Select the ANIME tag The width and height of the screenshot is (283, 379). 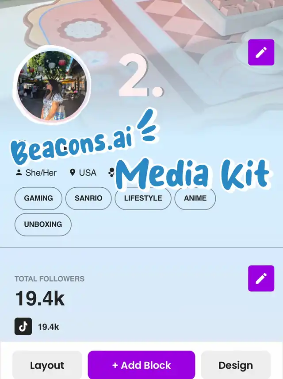[195, 198]
